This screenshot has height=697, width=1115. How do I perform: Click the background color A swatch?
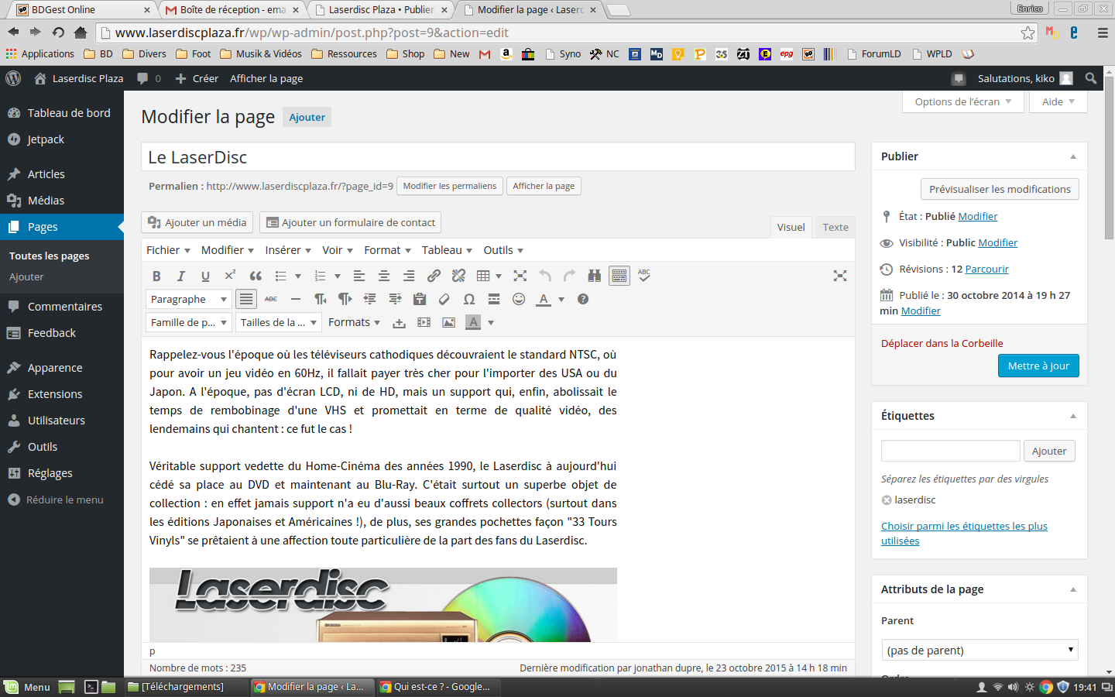pos(473,322)
